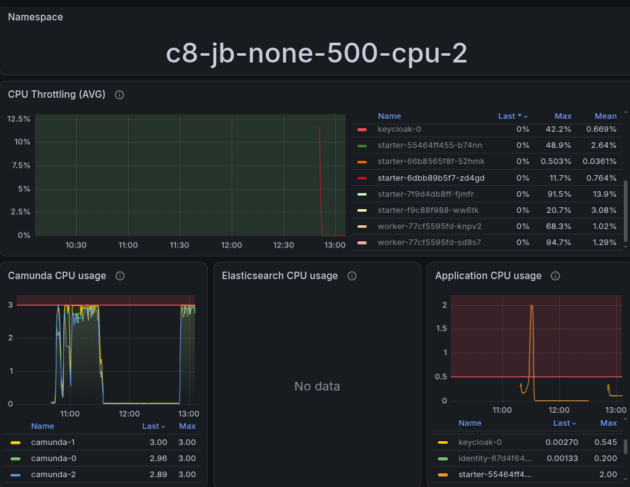Toggle keycloak-0 series in throttling legend
This screenshot has height=487, width=630.
click(400, 129)
